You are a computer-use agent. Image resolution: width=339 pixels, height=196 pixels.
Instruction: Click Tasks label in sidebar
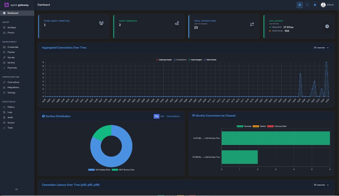(x=10, y=128)
